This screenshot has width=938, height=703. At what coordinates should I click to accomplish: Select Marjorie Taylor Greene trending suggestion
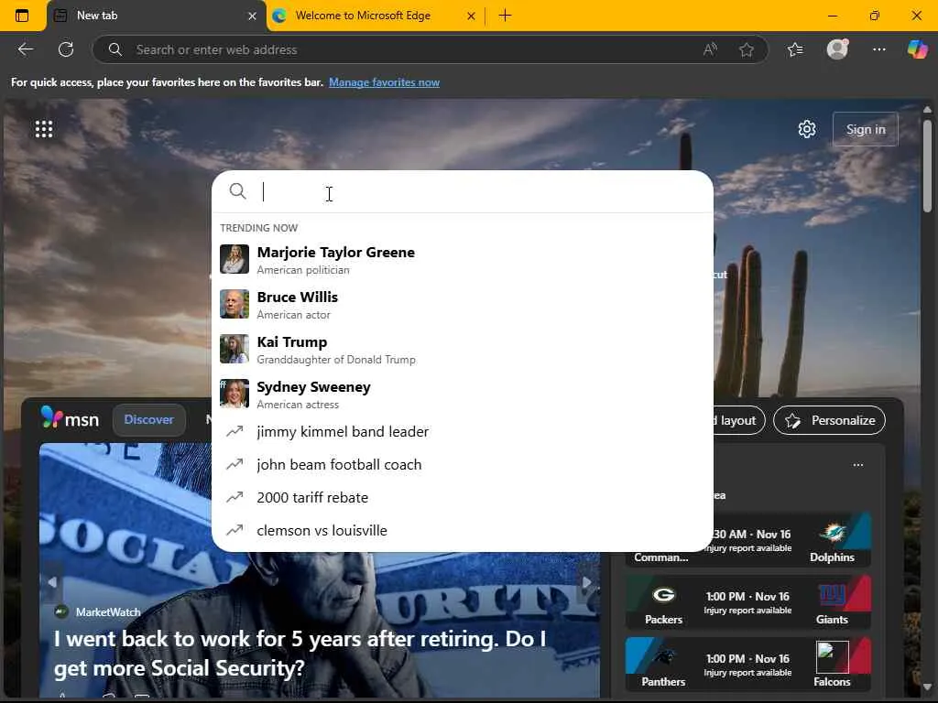(463, 259)
